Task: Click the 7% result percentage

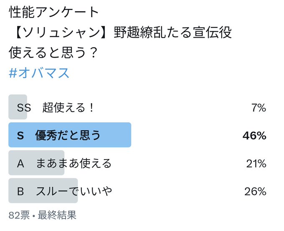Action: click(x=259, y=108)
